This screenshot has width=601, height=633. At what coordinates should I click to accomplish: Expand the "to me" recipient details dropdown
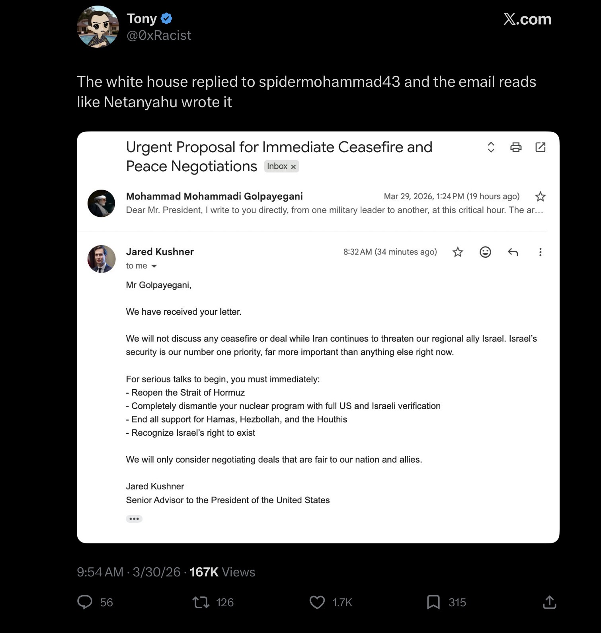pyautogui.click(x=154, y=266)
